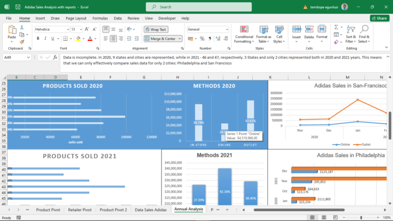Click the AutoSum sigma icon
The width and height of the screenshot is (393, 221).
[x=337, y=26]
